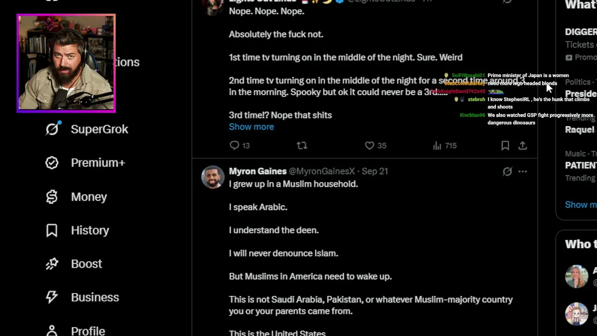
Task: Open SuperGrok from sidebar
Action: [87, 129]
